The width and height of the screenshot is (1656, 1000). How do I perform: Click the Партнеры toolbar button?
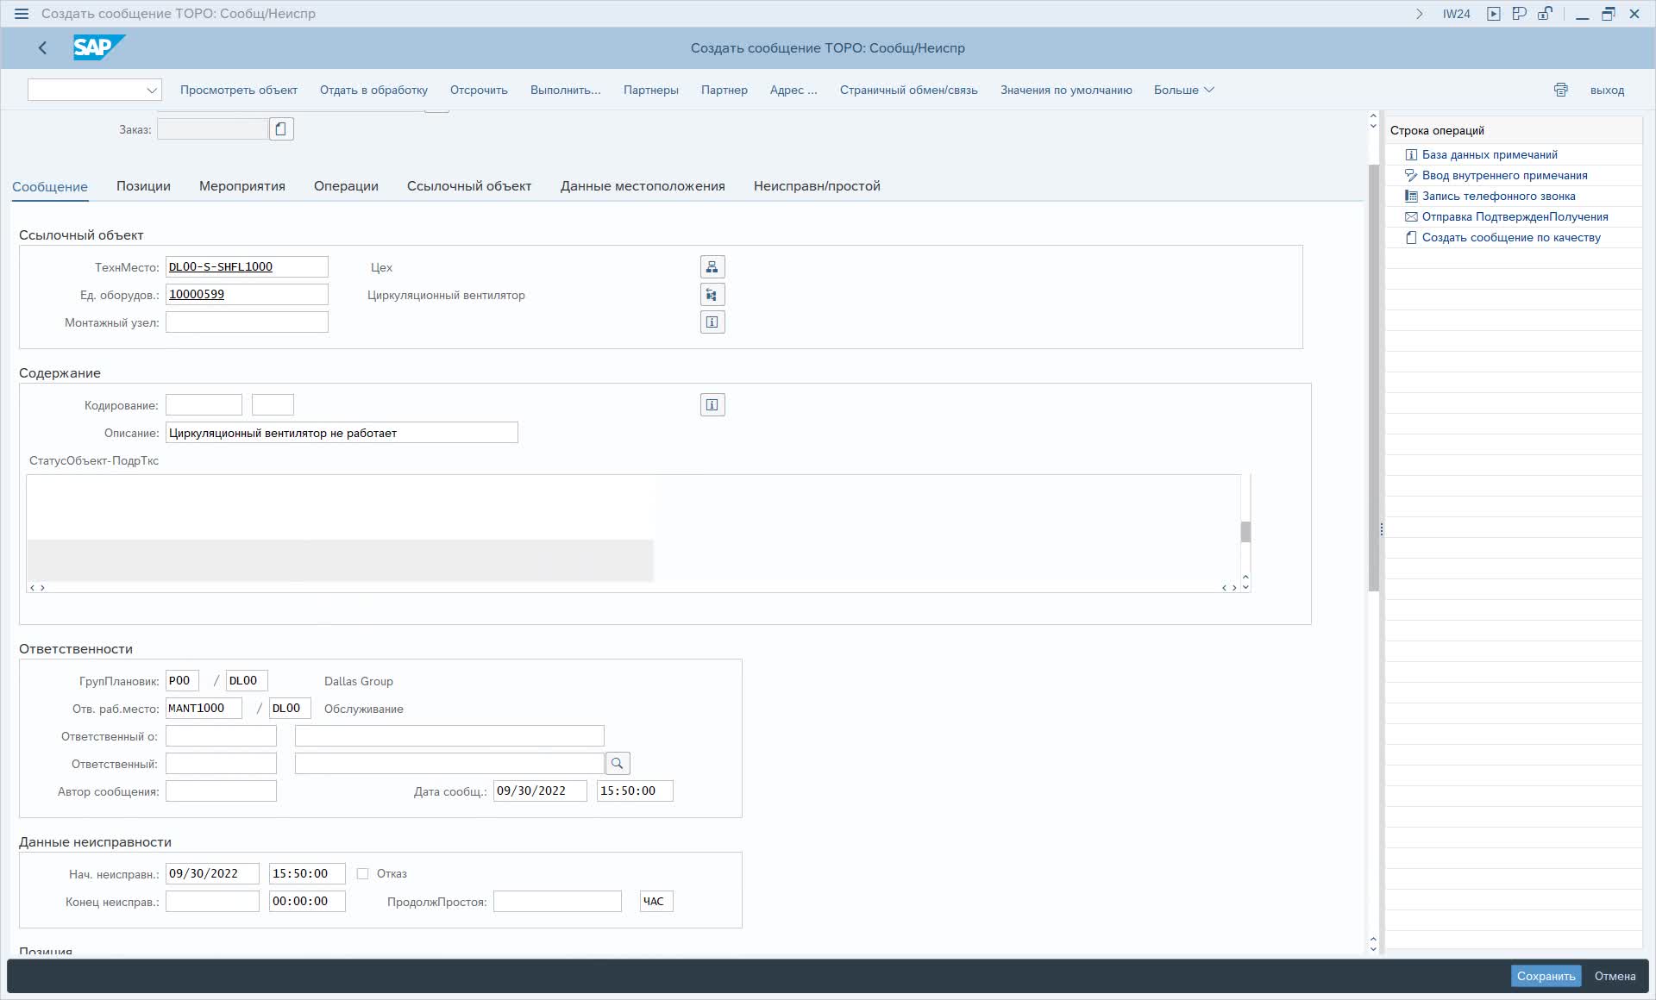pyautogui.click(x=651, y=90)
